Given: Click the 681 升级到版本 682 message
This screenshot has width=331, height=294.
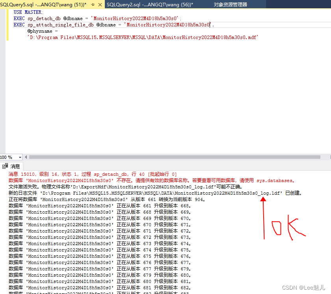Looking at the screenshot, I should 100,288.
